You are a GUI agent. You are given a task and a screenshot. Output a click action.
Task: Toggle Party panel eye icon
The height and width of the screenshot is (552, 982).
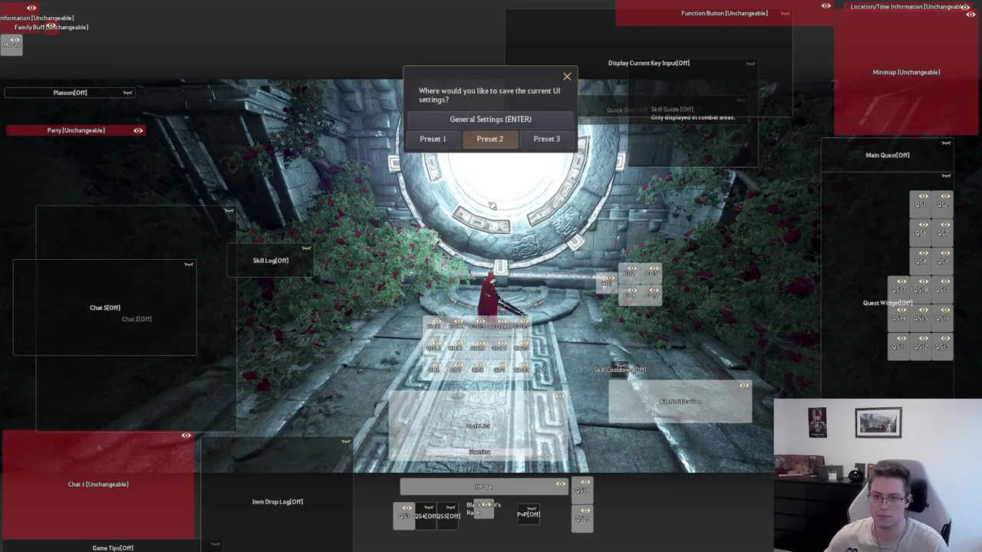click(x=138, y=130)
